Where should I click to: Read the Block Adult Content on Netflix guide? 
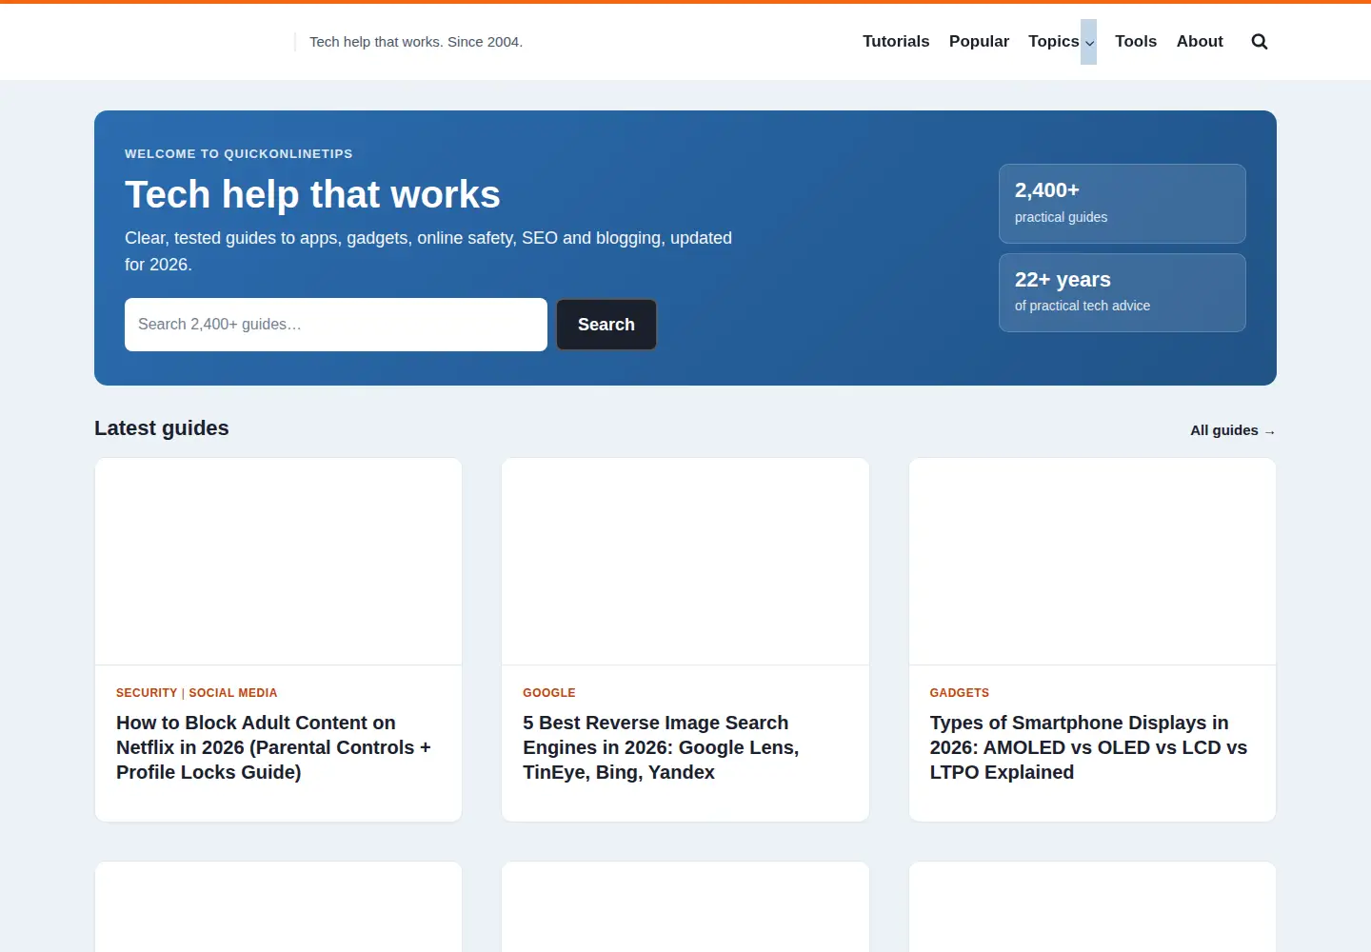coord(274,747)
